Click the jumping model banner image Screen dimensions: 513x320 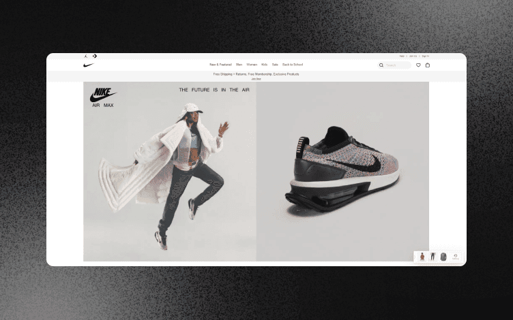pyautogui.click(x=170, y=172)
